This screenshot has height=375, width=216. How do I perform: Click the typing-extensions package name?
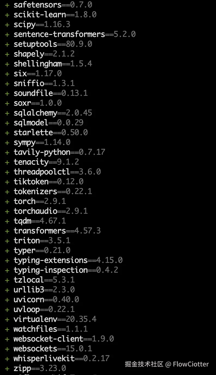pyautogui.click(x=51, y=260)
